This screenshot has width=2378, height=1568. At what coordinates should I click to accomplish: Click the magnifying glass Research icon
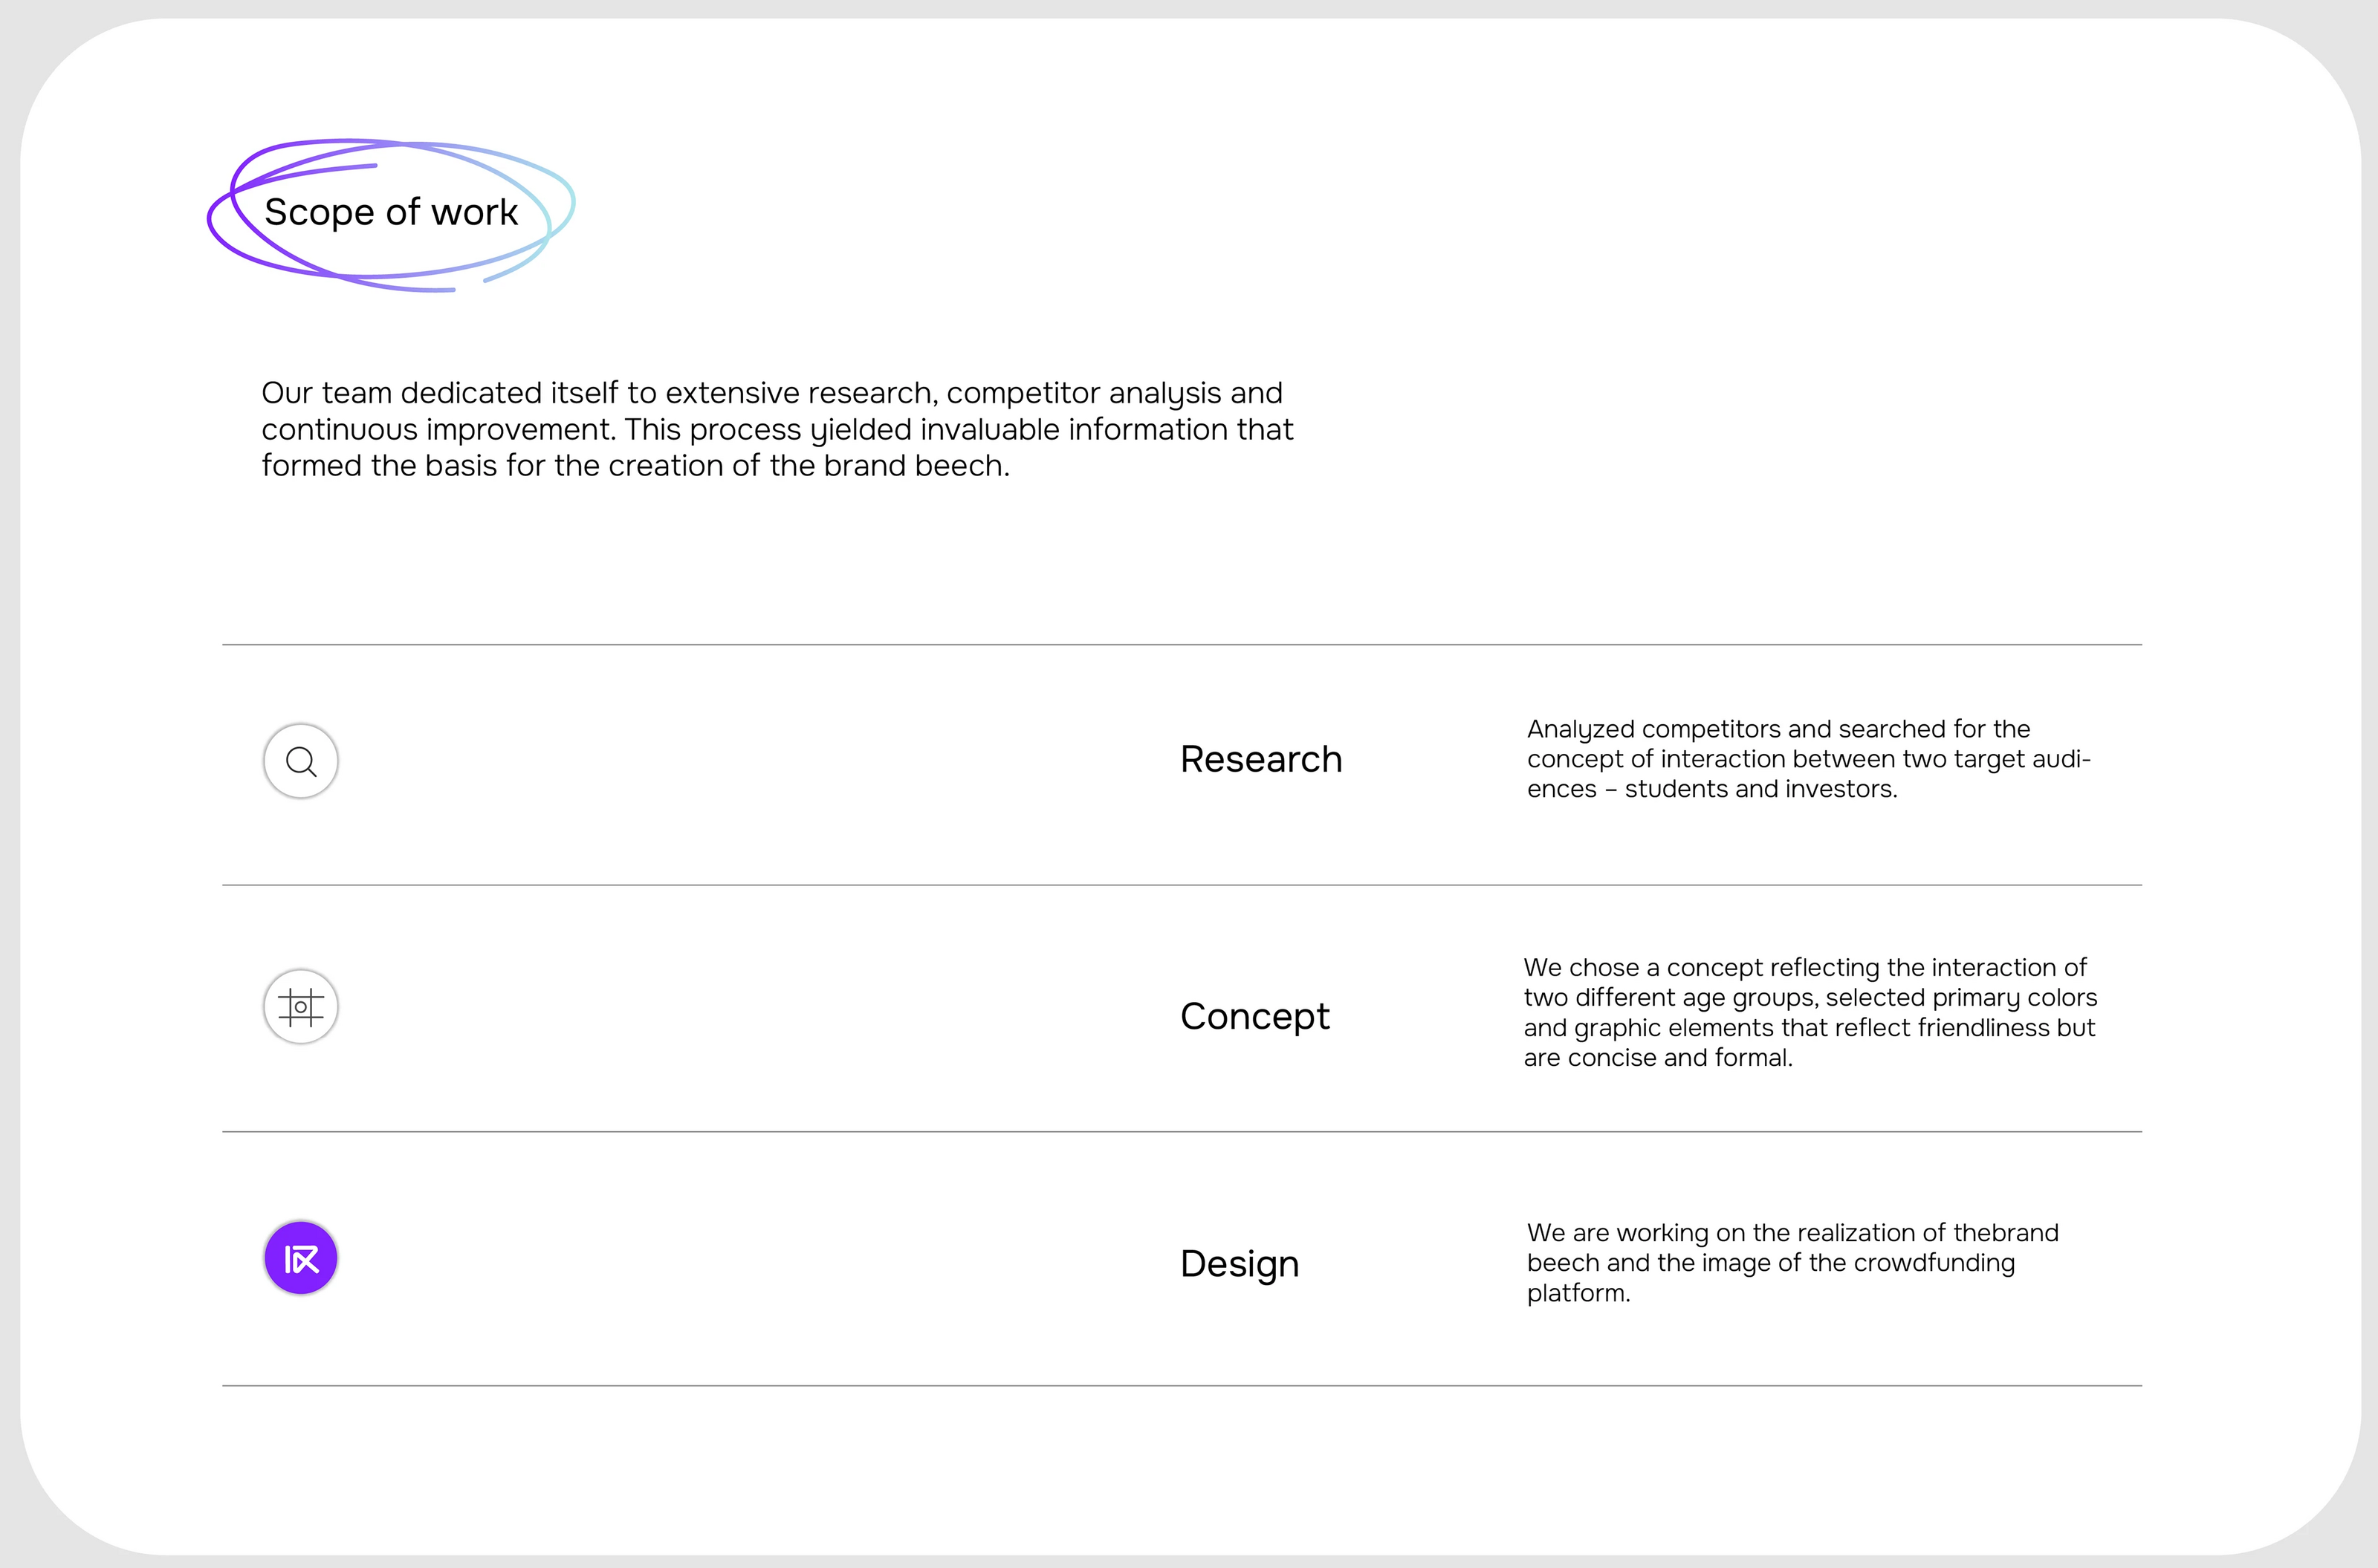[300, 761]
